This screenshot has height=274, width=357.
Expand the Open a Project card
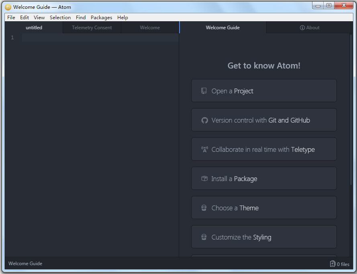(x=264, y=91)
